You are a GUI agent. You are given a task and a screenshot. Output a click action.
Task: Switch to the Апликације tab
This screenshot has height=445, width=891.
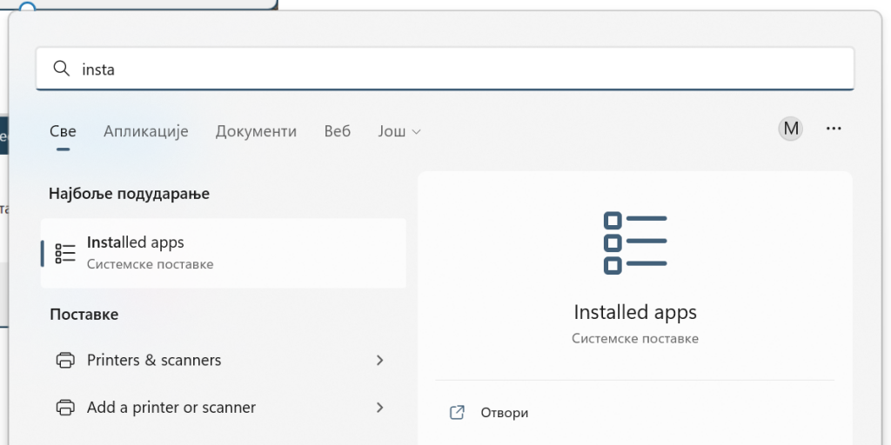pyautogui.click(x=146, y=132)
